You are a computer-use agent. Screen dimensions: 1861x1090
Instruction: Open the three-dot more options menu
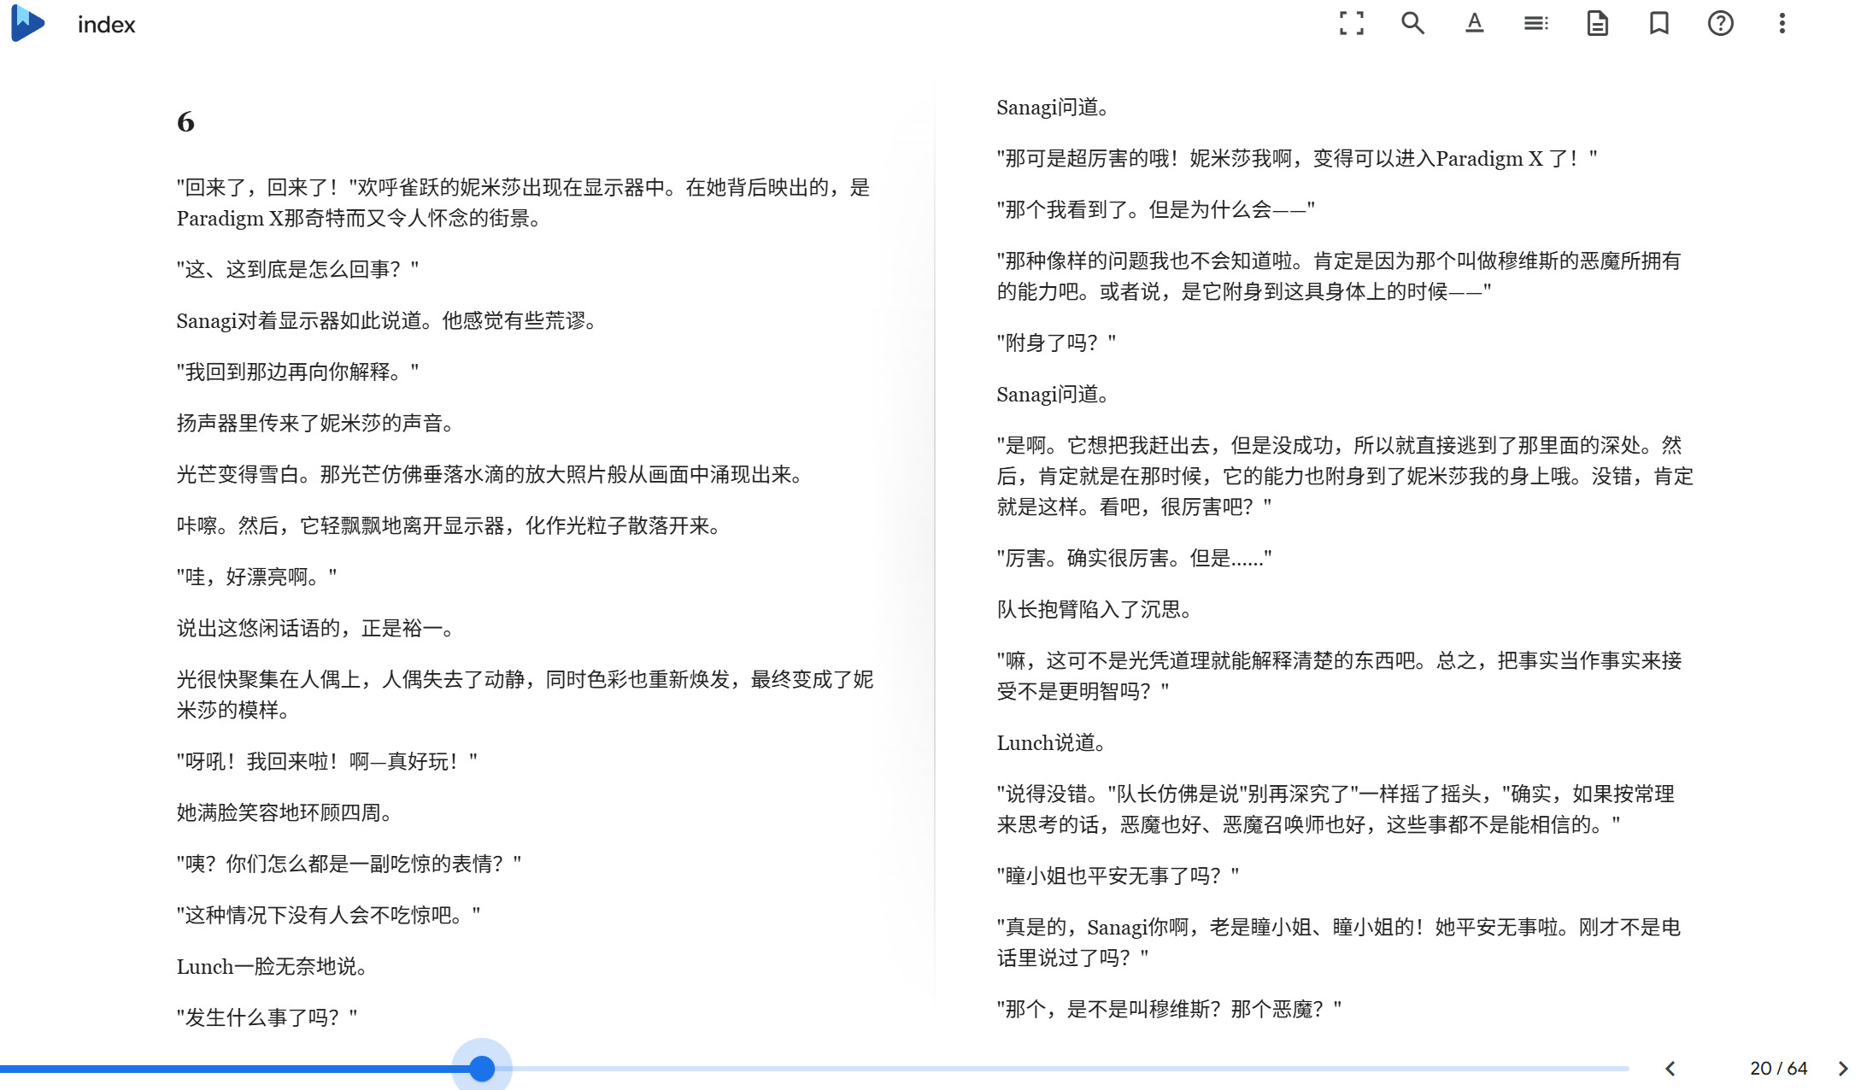click(1782, 23)
